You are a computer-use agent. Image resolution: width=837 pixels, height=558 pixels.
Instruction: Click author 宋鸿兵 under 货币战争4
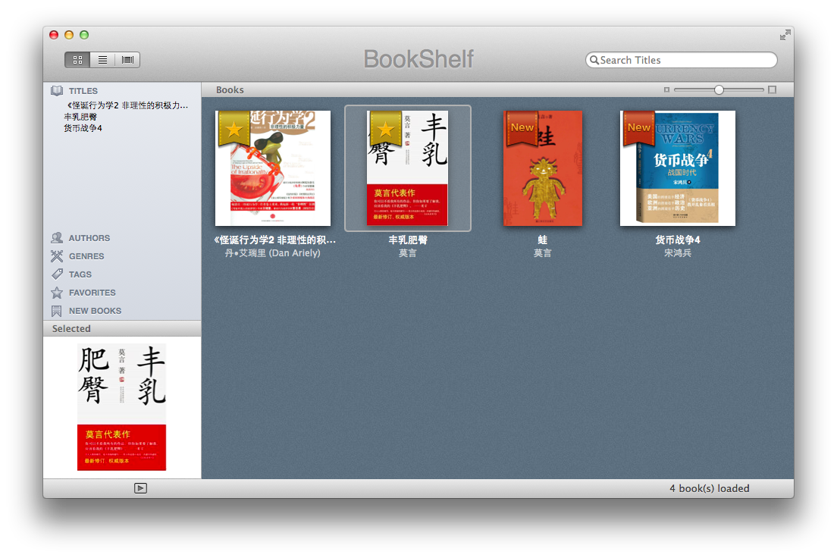click(677, 253)
